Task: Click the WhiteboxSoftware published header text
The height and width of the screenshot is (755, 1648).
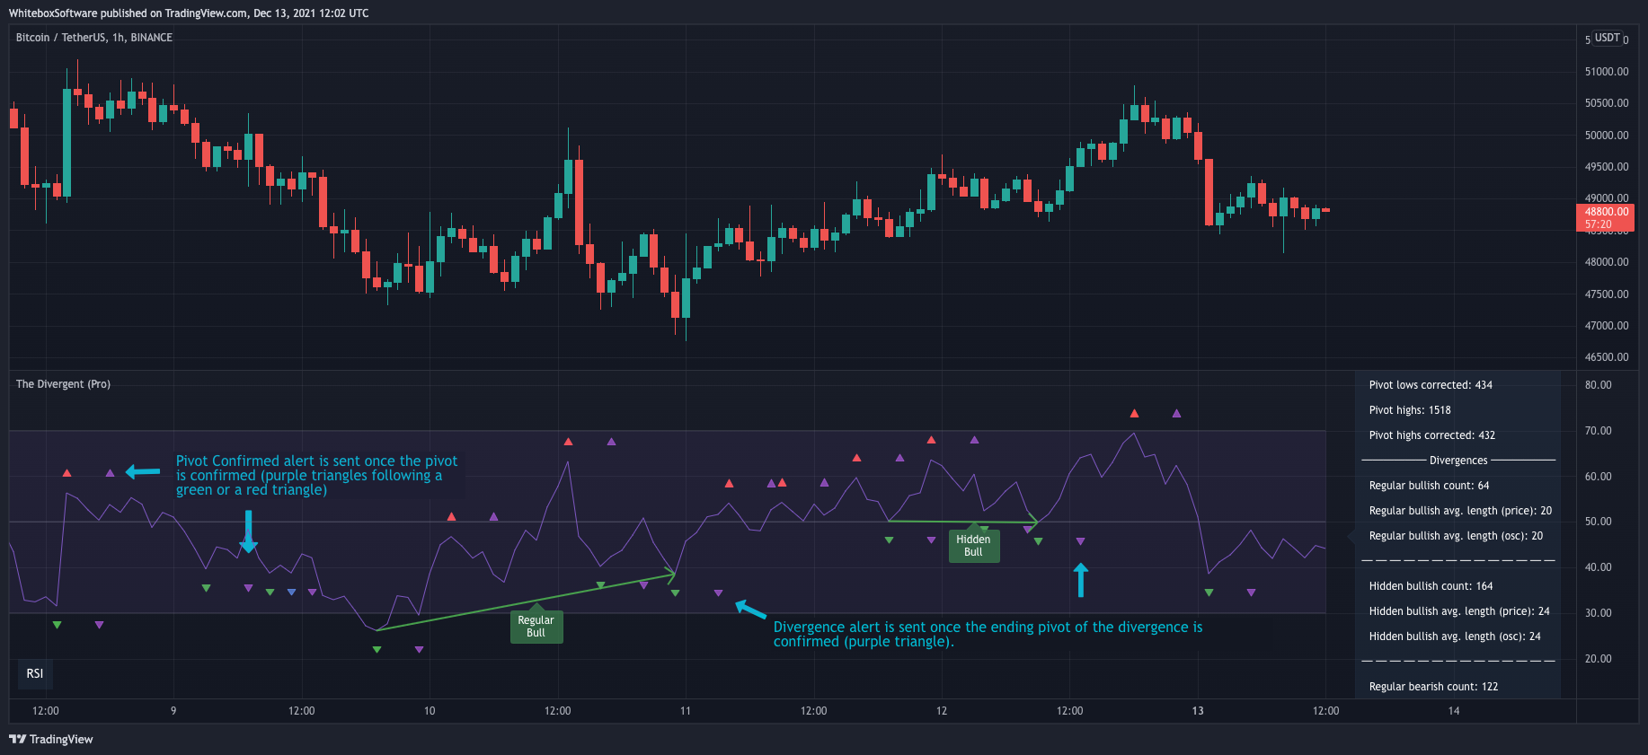Action: 189,13
